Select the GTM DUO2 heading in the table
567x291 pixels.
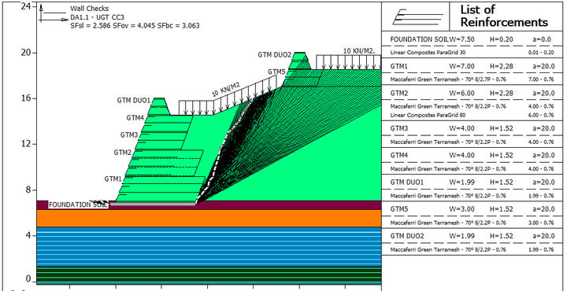pos(407,236)
